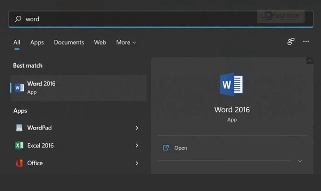
Task: Click the "Best match" heading
Action: click(x=28, y=65)
